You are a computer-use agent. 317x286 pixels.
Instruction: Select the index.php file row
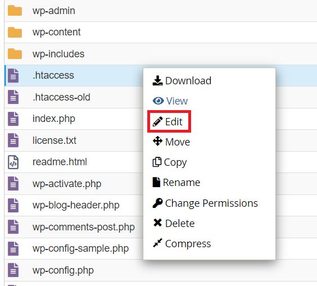(x=74, y=119)
